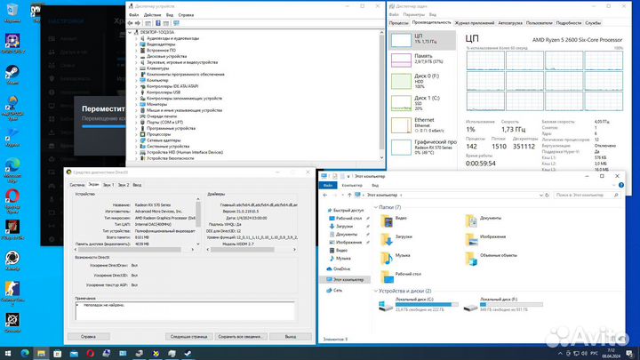Open the Действие menu in Device Manager
640x360 pixels.
152,15
